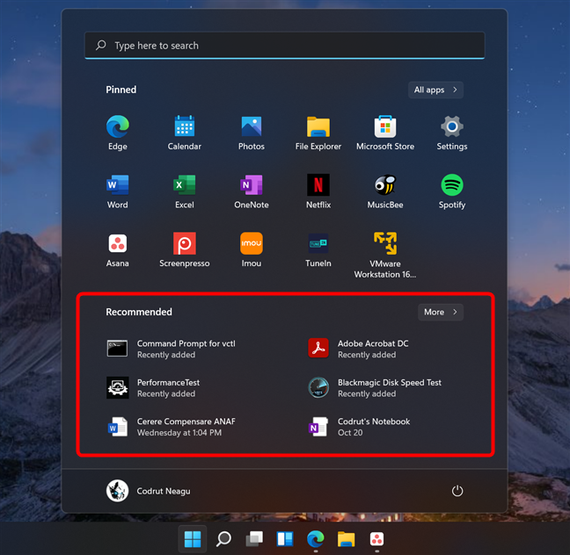Open Widgets from taskbar
570x555 pixels.
(285, 538)
